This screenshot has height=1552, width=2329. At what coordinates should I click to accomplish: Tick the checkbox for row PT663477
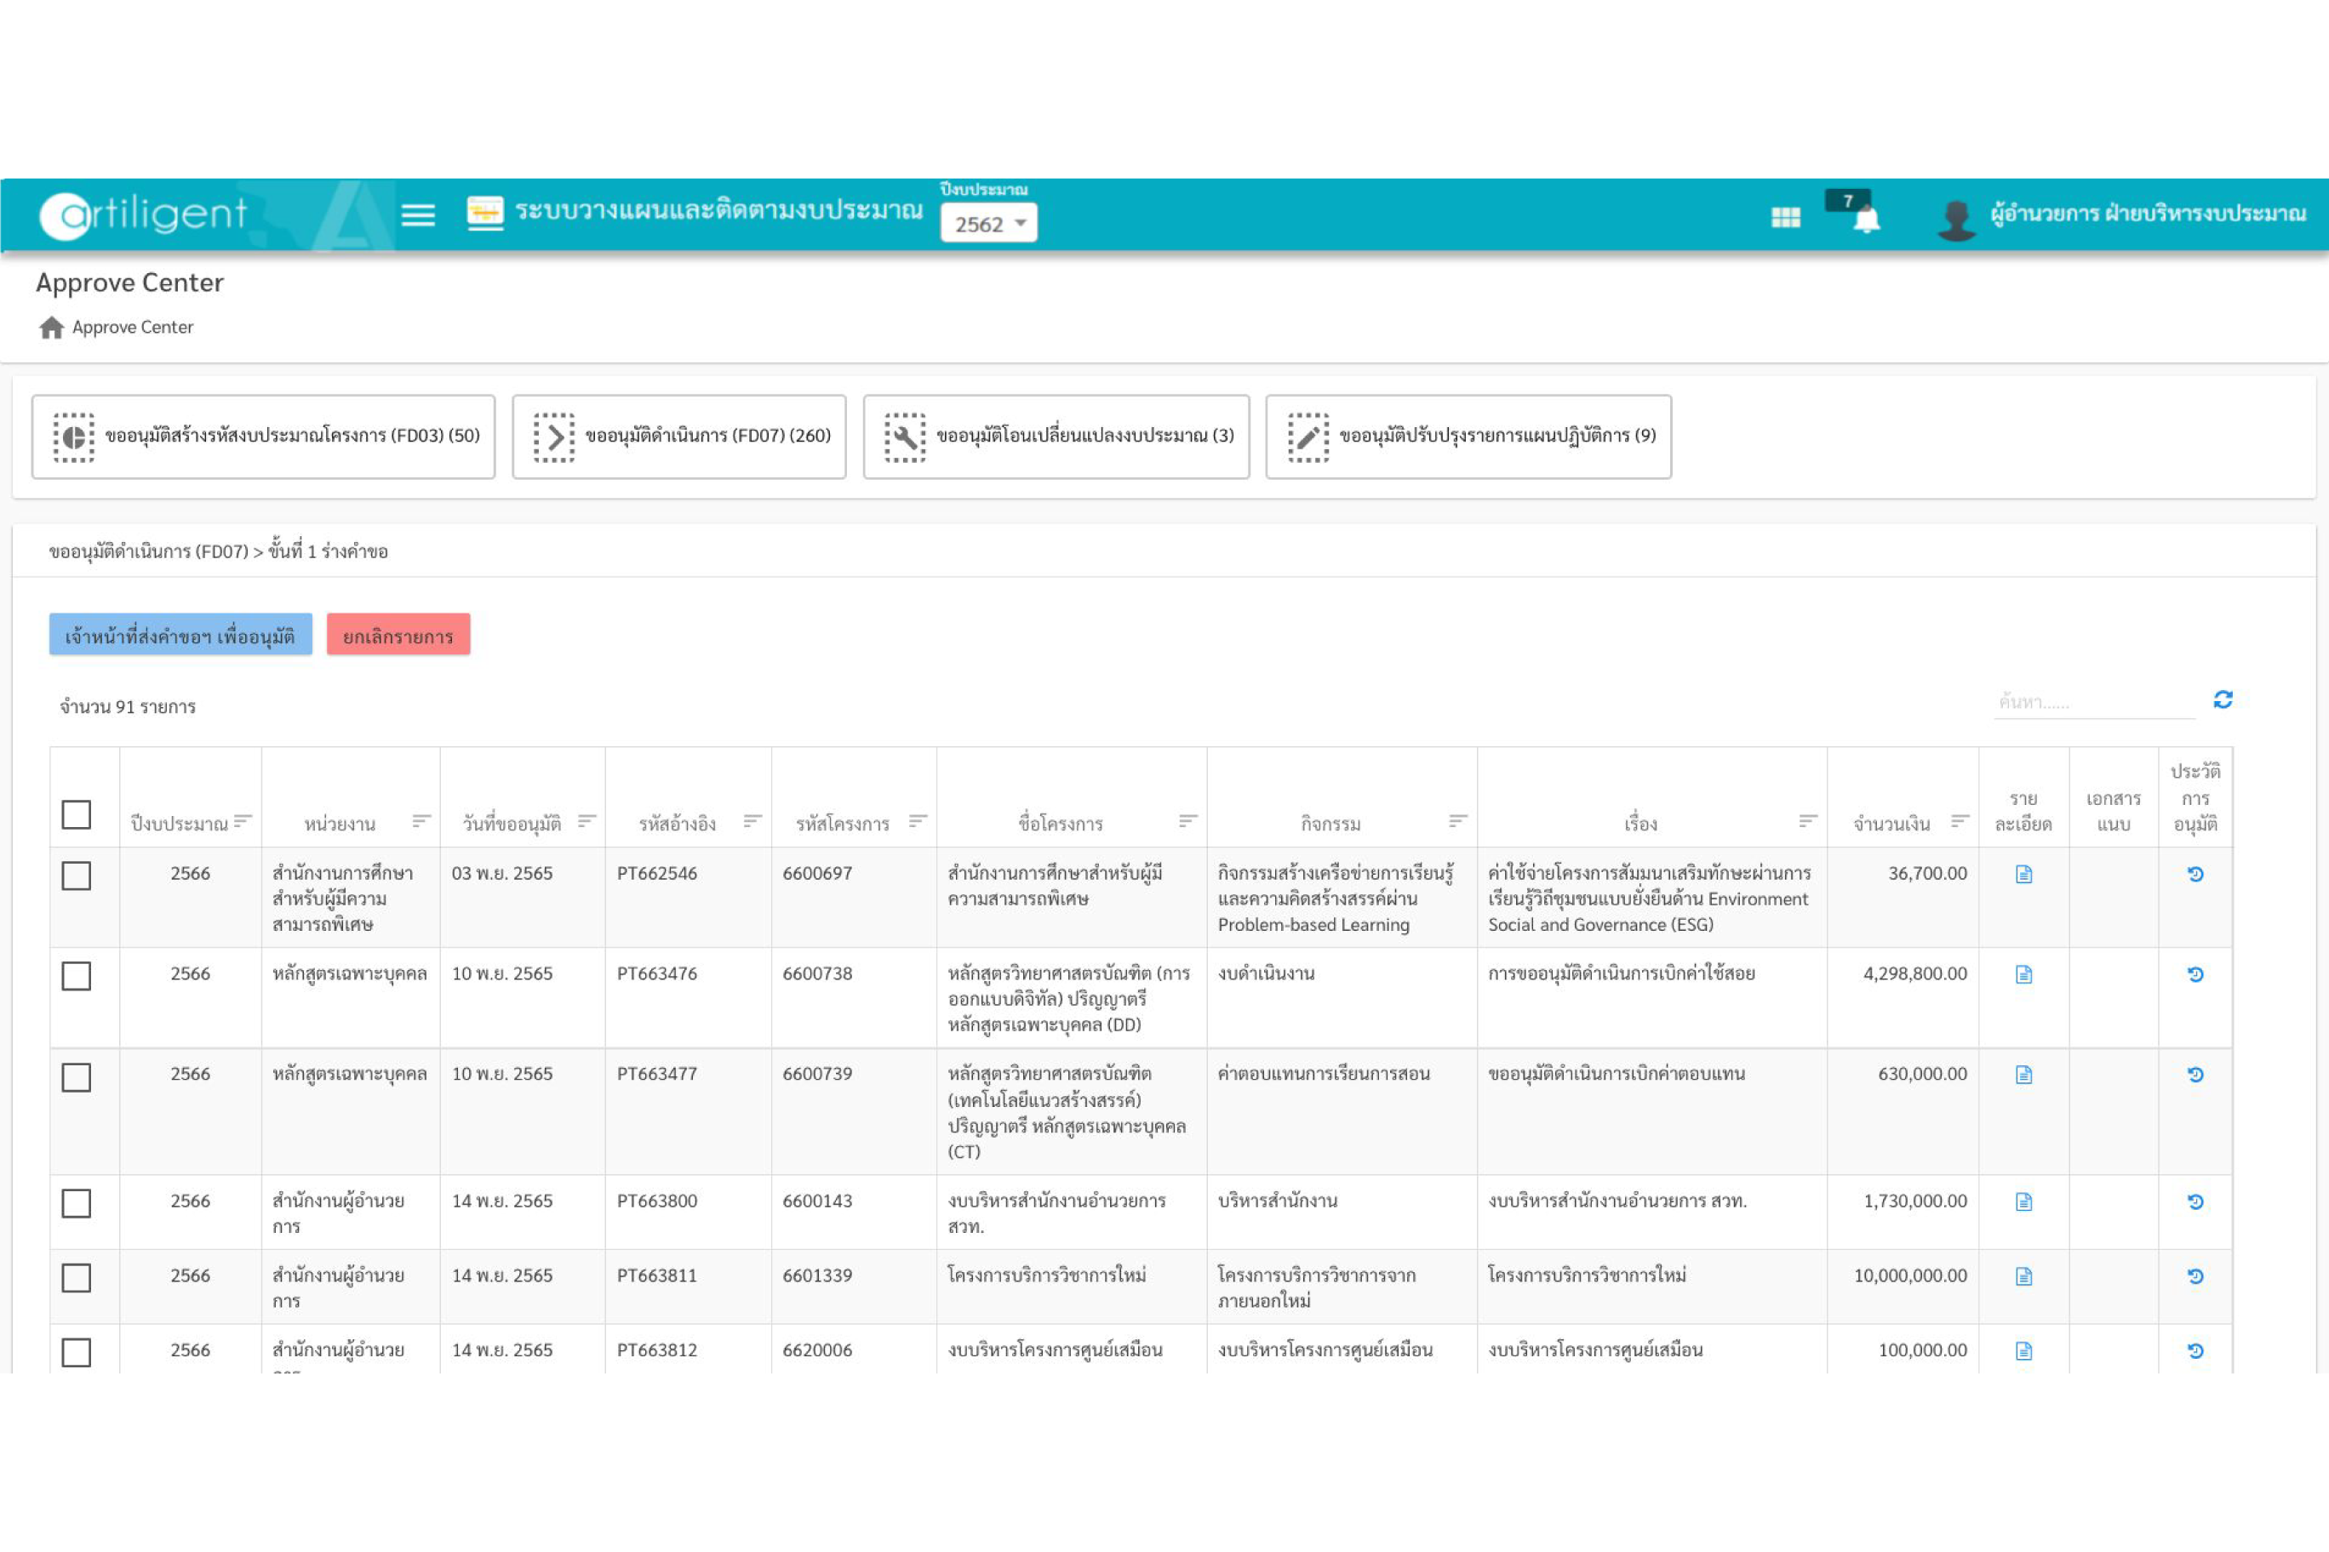point(77,1077)
